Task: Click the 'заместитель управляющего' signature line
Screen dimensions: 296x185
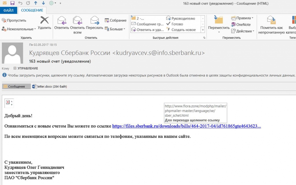Action: coord(32,173)
